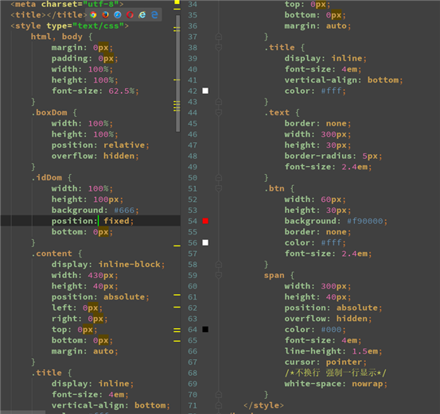This screenshot has width=440, height=414.
Task: Click the closing </style> tag
Action: [264, 405]
